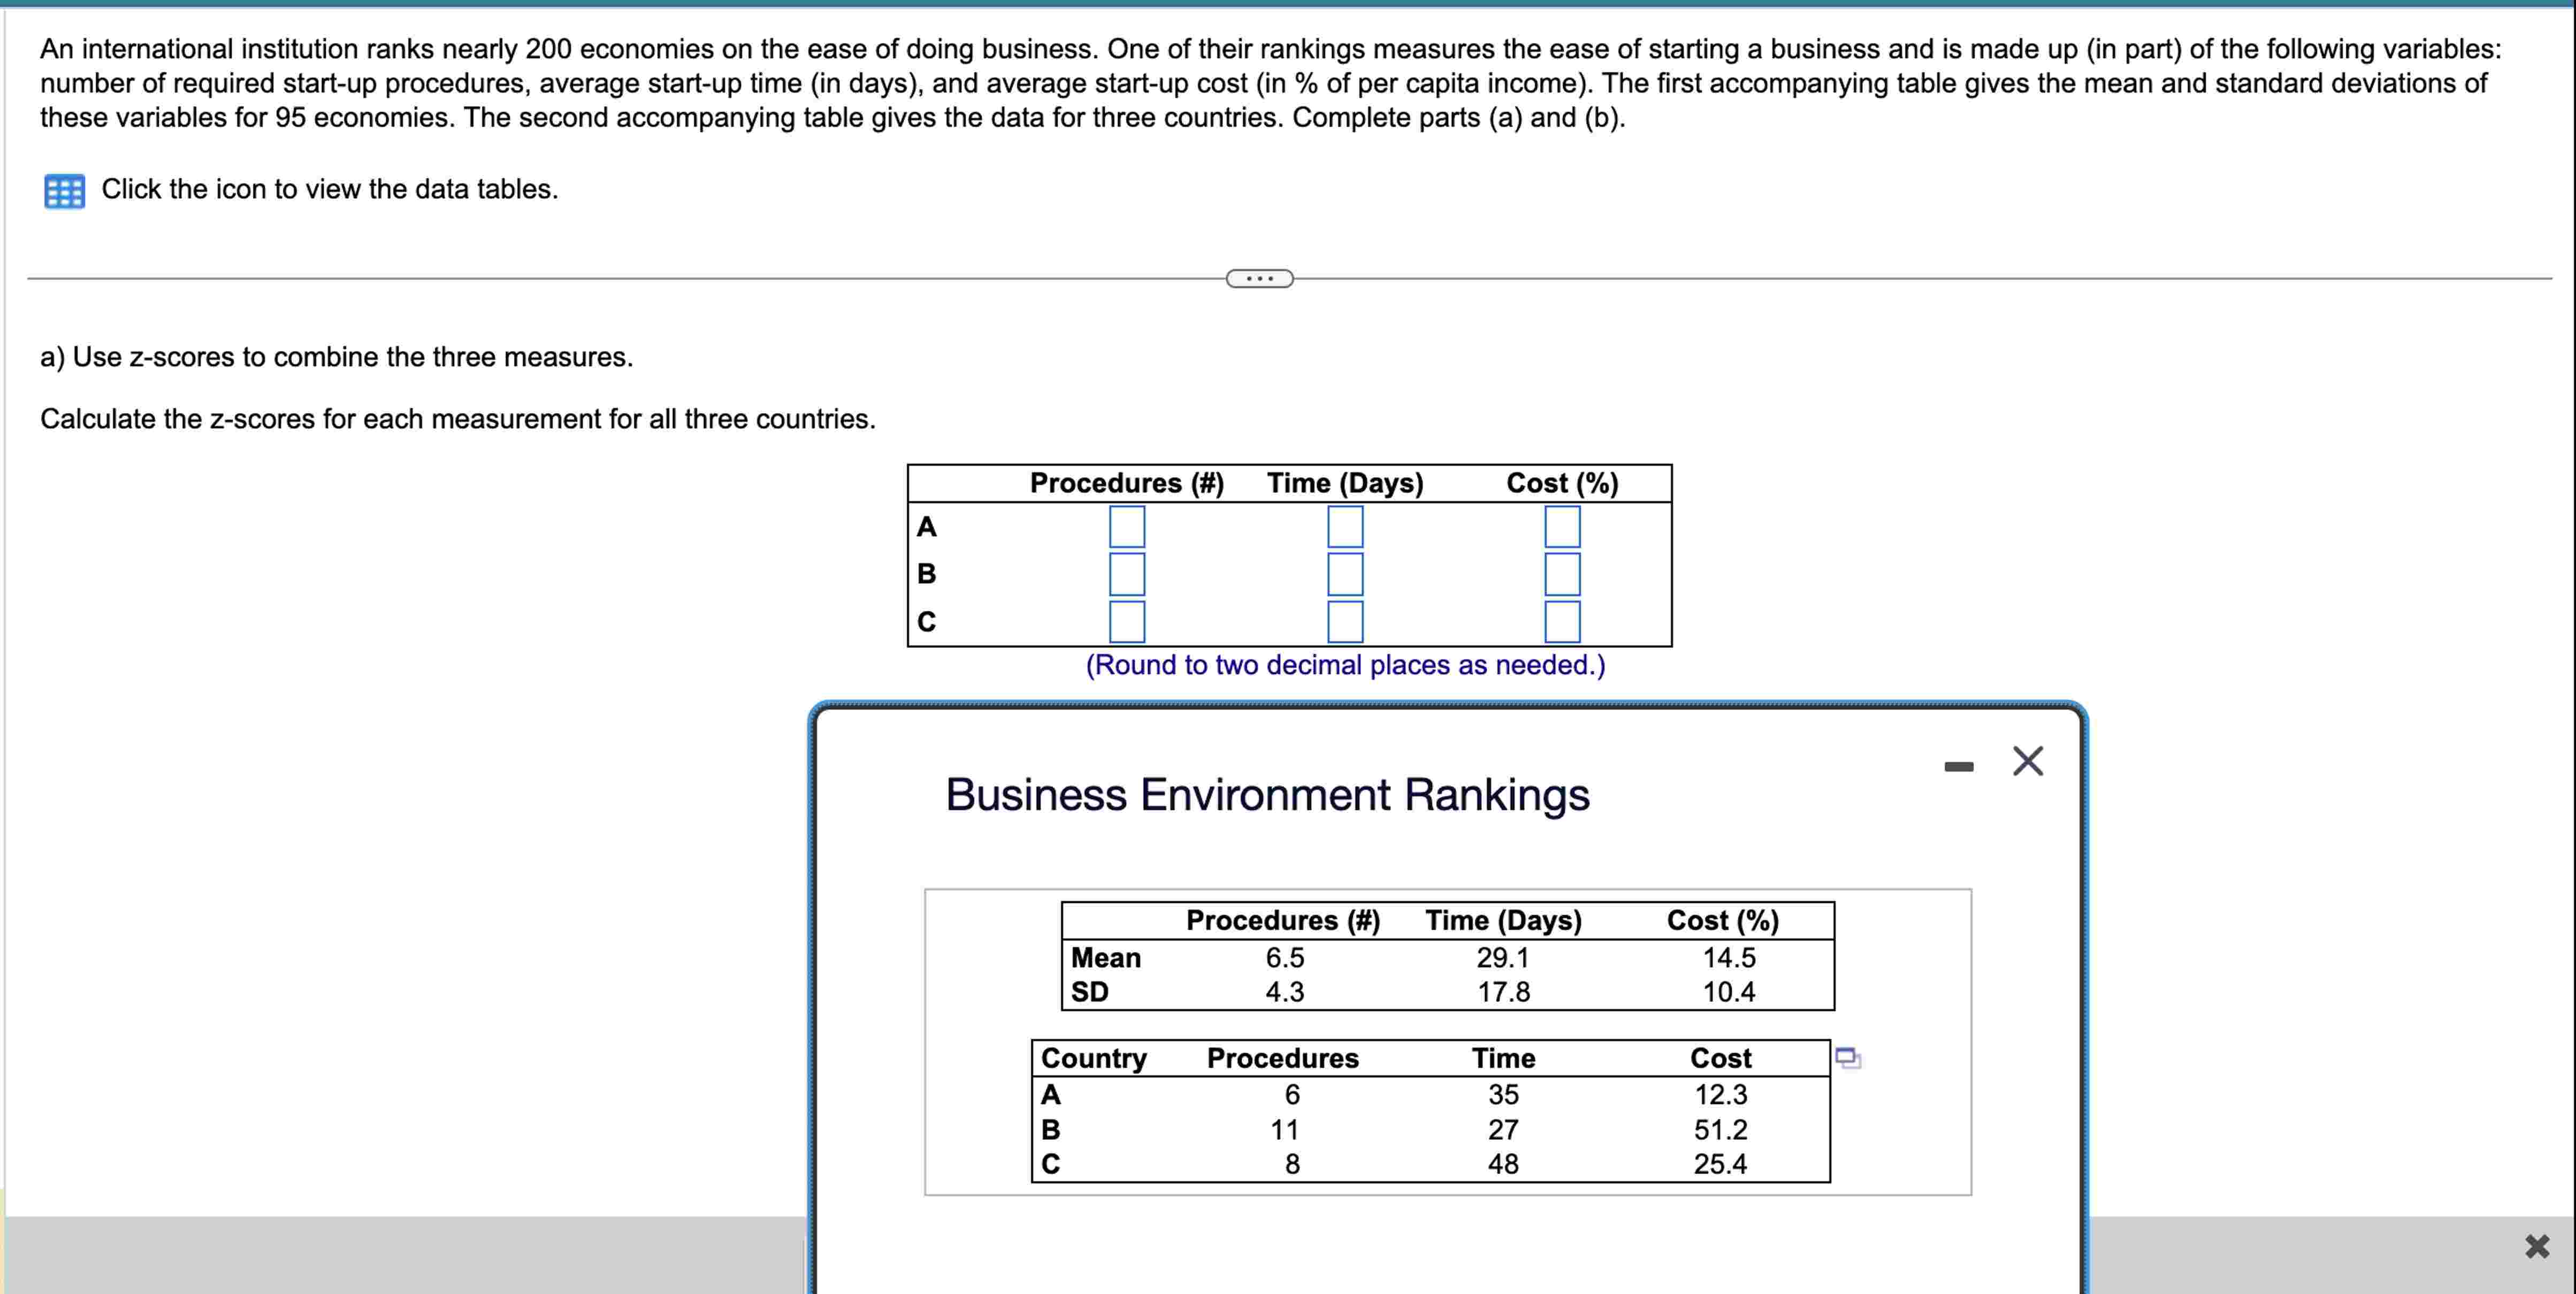Click the data tables grid icon
2576x1294 pixels.
click(64, 190)
